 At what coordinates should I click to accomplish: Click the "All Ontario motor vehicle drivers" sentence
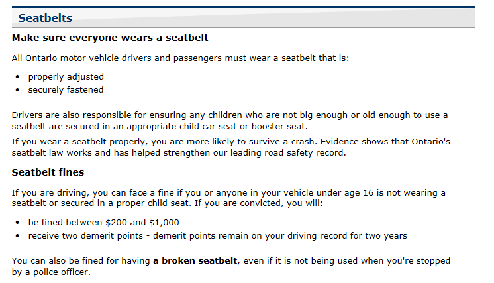click(180, 58)
